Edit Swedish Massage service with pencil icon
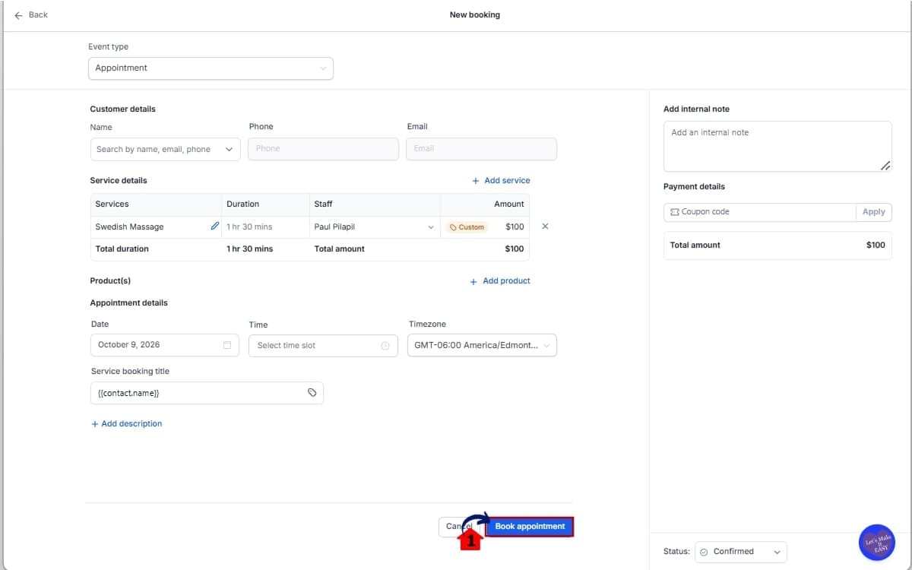The image size is (912, 570). [x=215, y=226]
